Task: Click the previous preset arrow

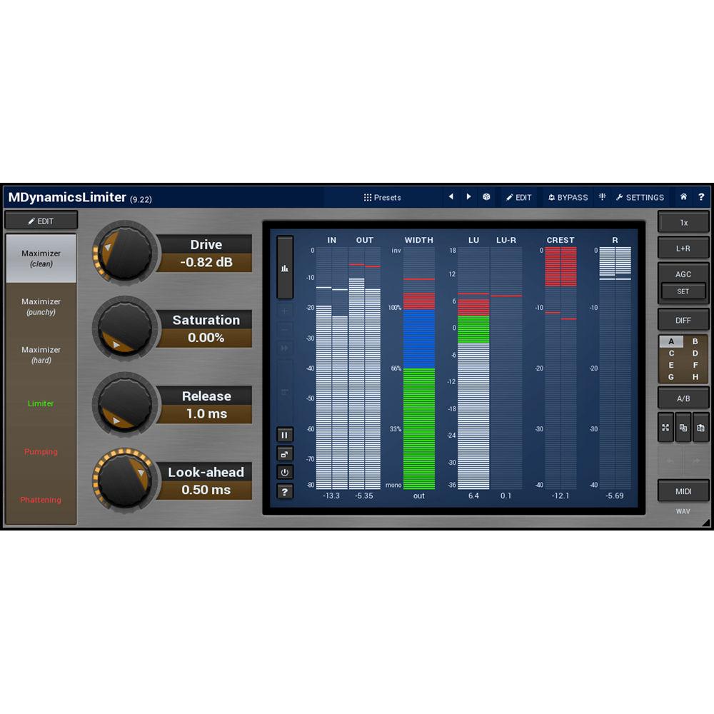Action: coord(451,197)
